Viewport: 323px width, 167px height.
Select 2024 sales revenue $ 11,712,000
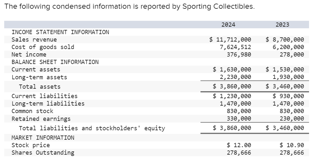tap(230, 40)
